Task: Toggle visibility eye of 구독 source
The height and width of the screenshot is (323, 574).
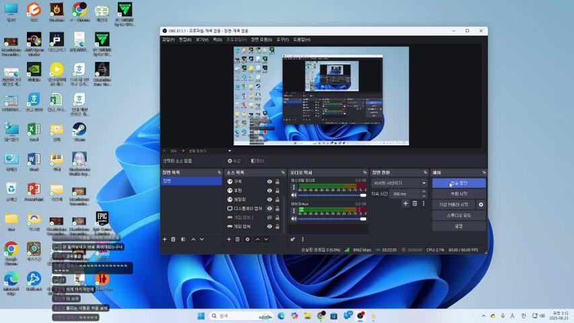Action: click(x=269, y=182)
